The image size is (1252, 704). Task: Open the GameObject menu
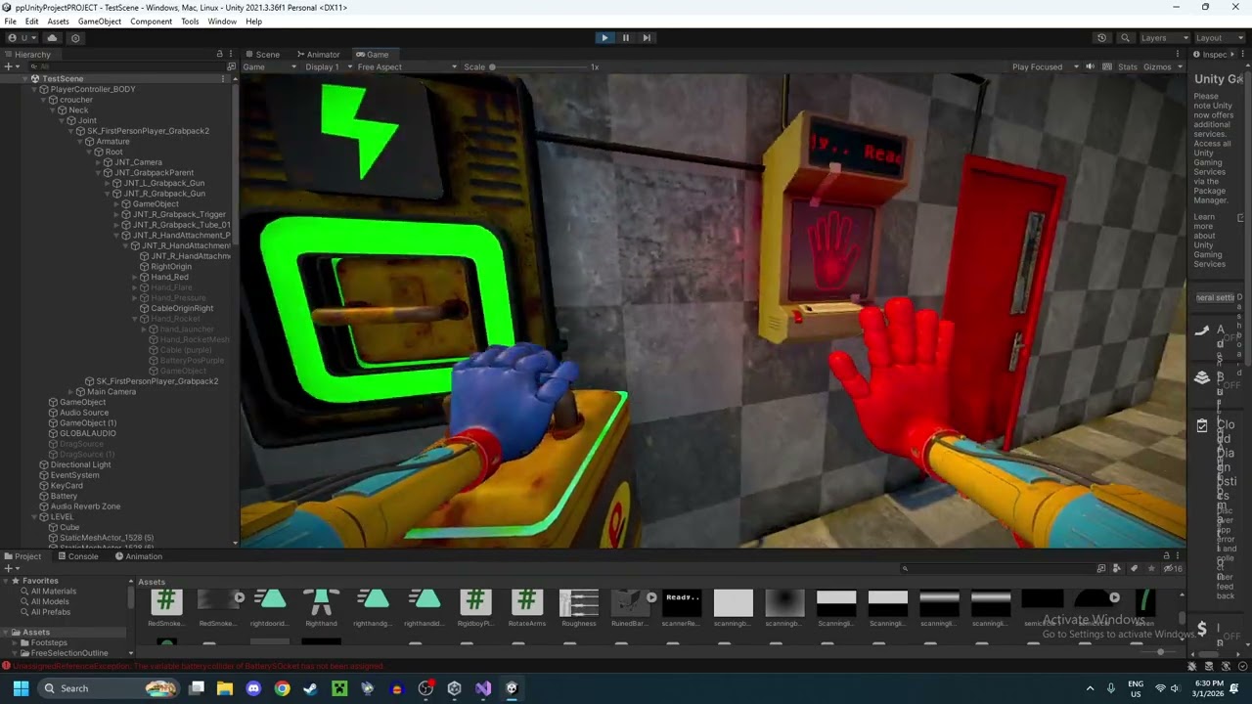(x=100, y=22)
